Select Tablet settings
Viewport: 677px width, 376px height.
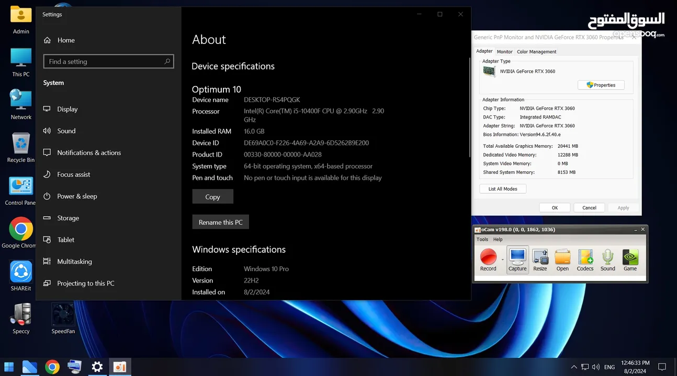pyautogui.click(x=109, y=240)
